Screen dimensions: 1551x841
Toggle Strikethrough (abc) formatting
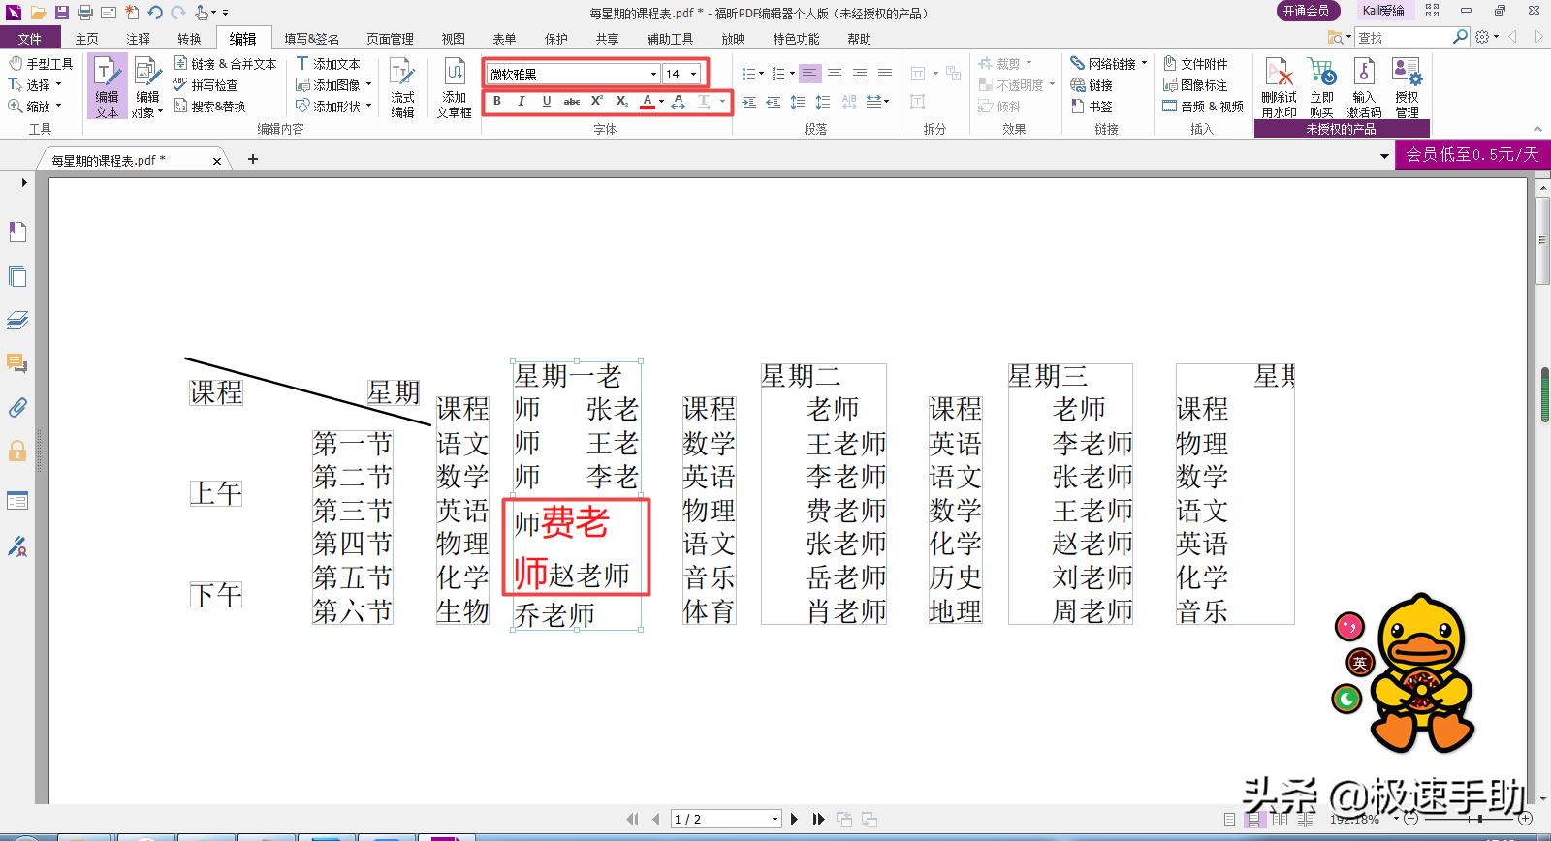[x=572, y=101]
